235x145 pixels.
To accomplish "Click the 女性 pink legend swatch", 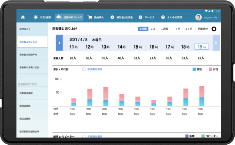I will coord(210,69).
